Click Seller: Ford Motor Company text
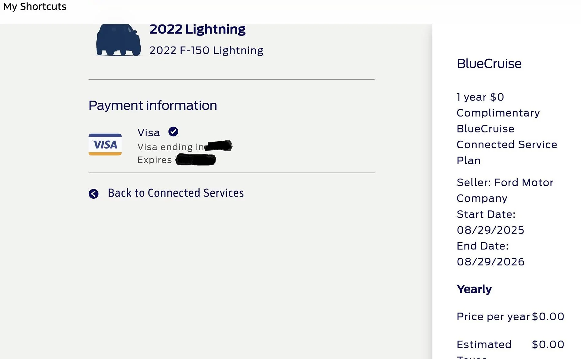Image resolution: width=581 pixels, height=359 pixels. [x=505, y=190]
